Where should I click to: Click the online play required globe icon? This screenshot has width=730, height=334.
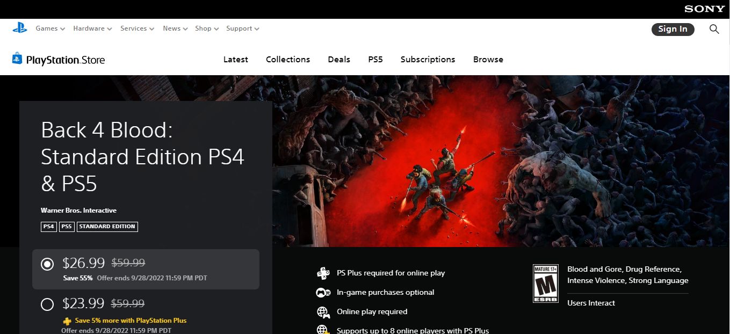click(323, 312)
